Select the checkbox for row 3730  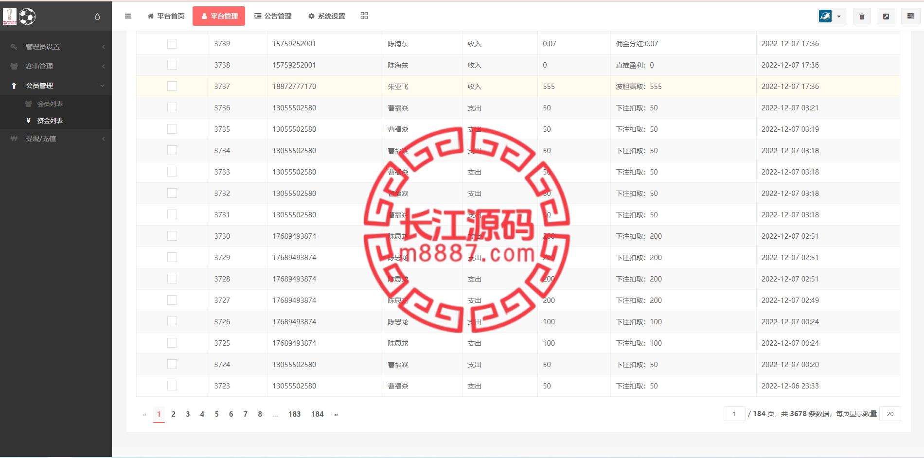coord(172,236)
